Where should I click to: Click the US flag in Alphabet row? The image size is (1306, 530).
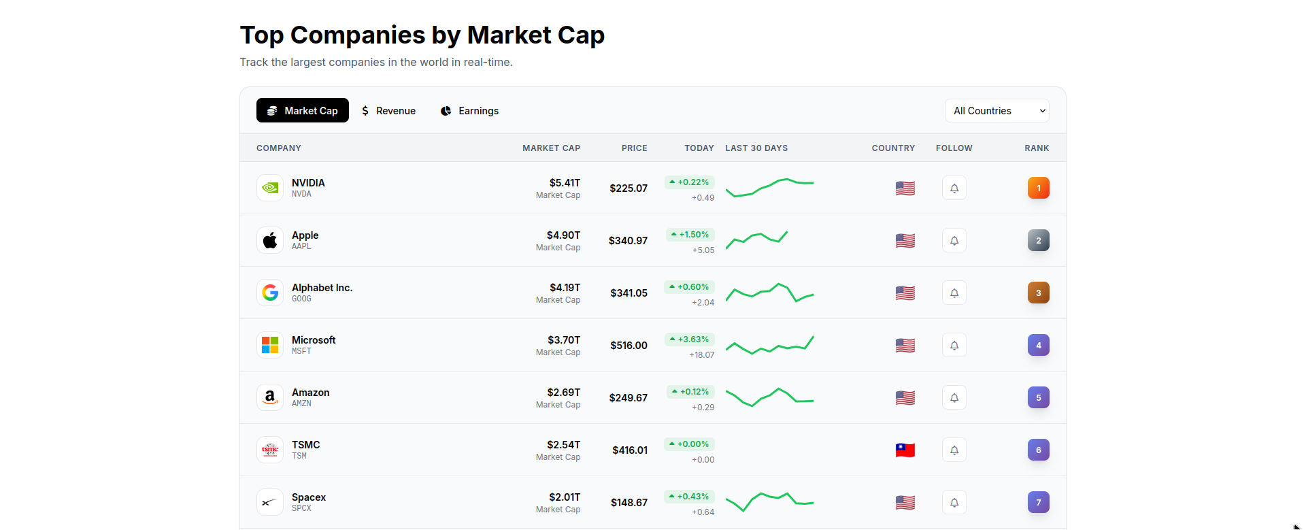coord(905,293)
